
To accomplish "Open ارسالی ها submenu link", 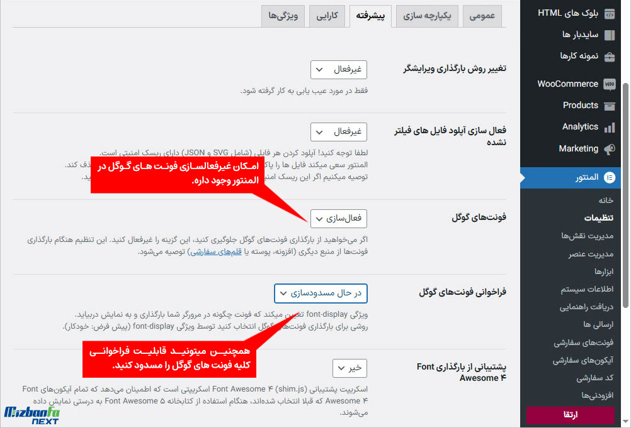I will pos(598,325).
